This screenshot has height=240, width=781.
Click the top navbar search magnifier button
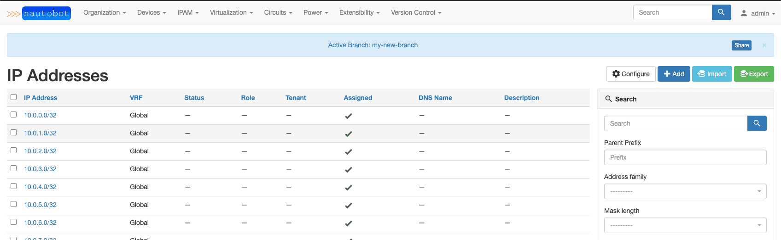[721, 12]
